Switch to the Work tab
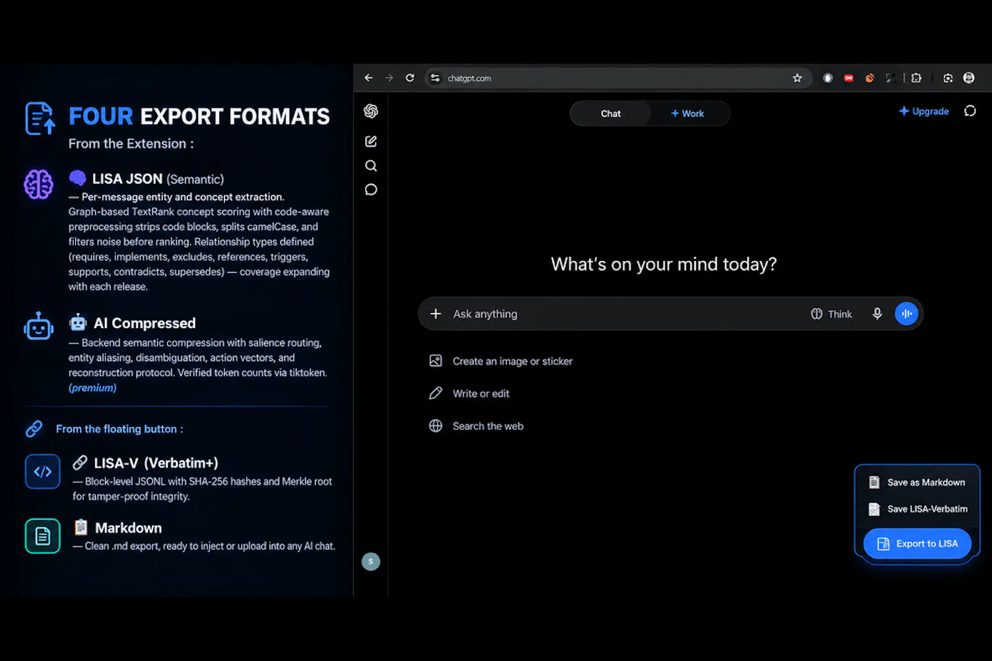Image resolution: width=992 pixels, height=661 pixels. tap(688, 113)
